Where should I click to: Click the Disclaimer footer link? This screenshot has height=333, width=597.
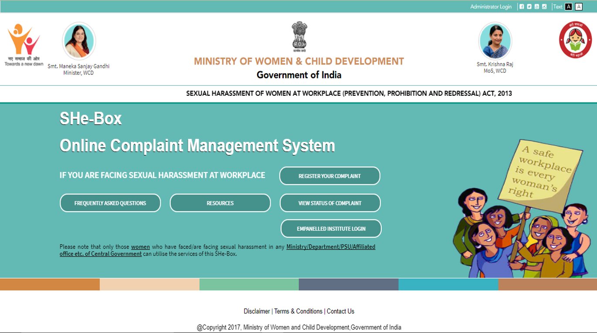[257, 311]
